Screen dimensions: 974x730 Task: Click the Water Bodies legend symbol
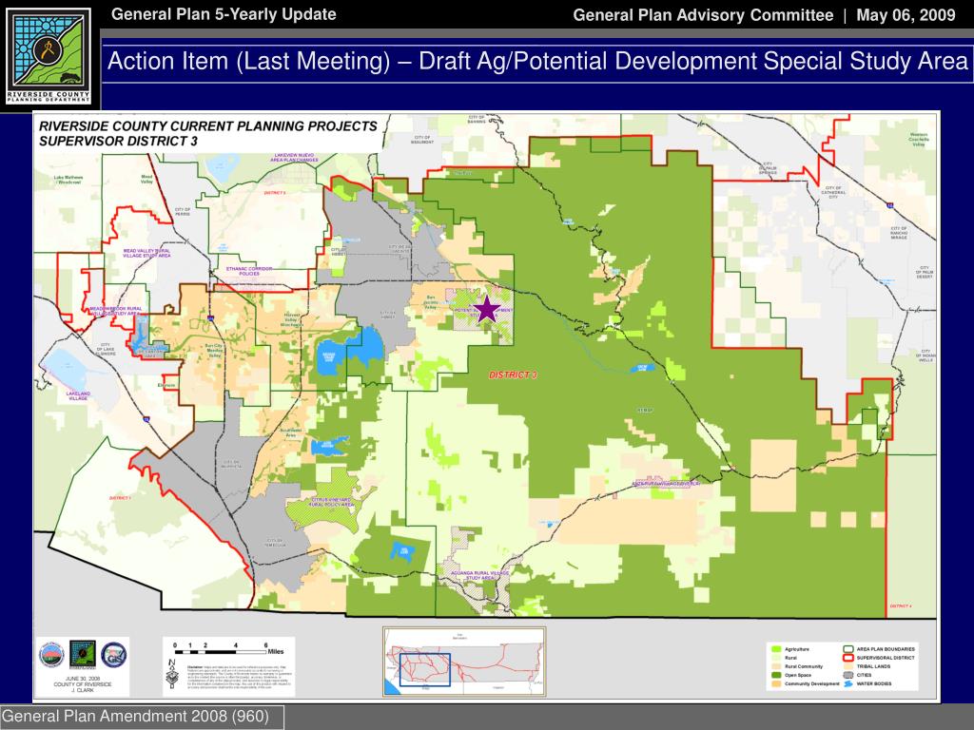(x=847, y=683)
